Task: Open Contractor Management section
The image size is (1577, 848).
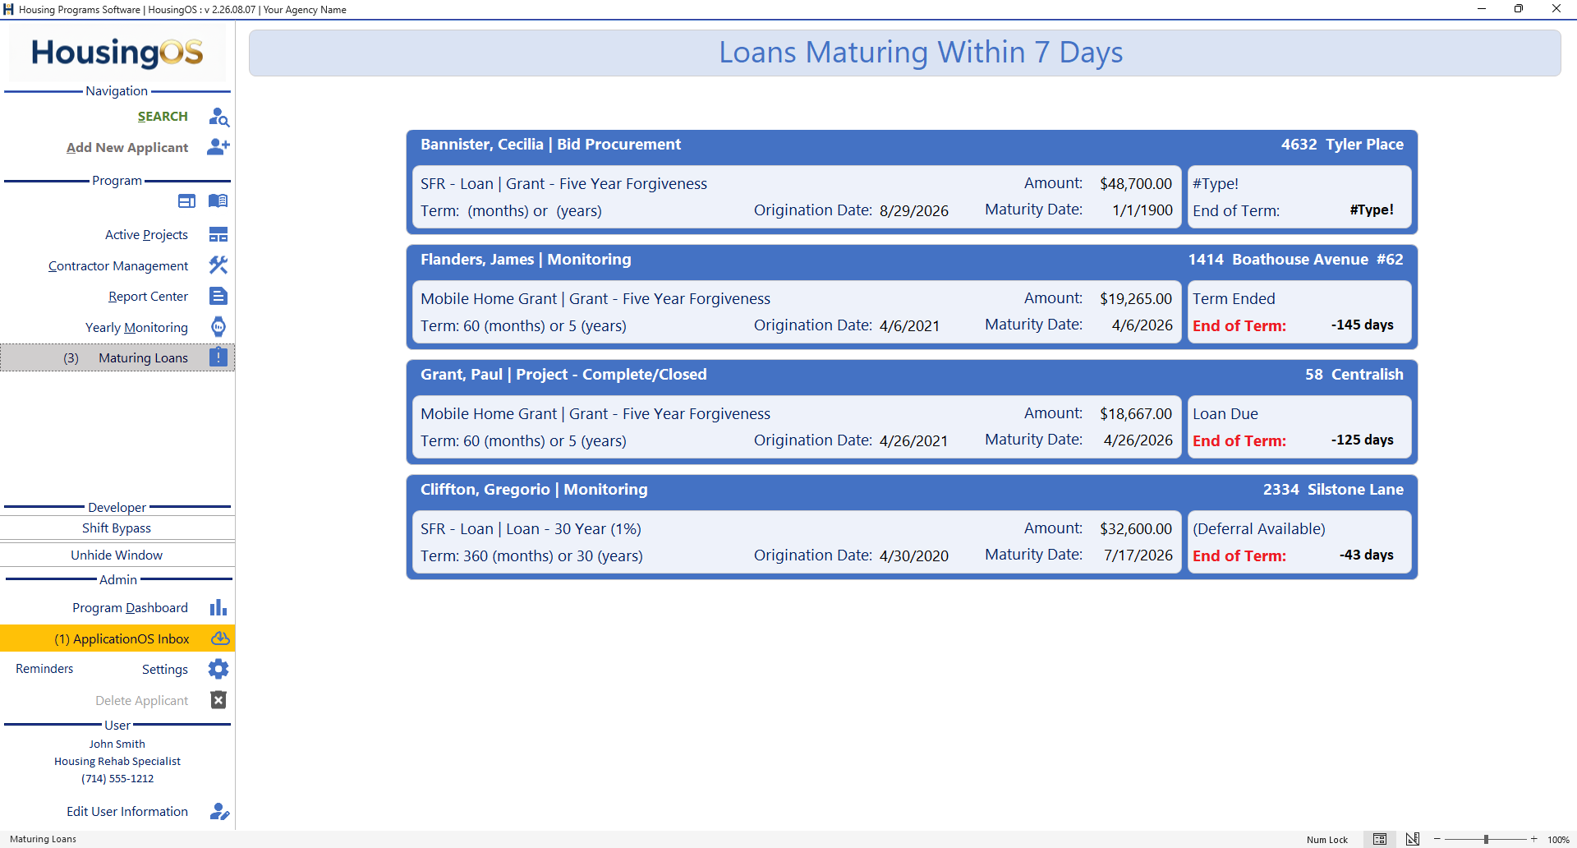Action: 118,266
